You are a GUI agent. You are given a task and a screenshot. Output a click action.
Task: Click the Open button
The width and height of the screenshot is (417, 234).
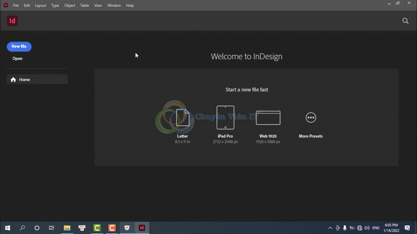point(17,58)
